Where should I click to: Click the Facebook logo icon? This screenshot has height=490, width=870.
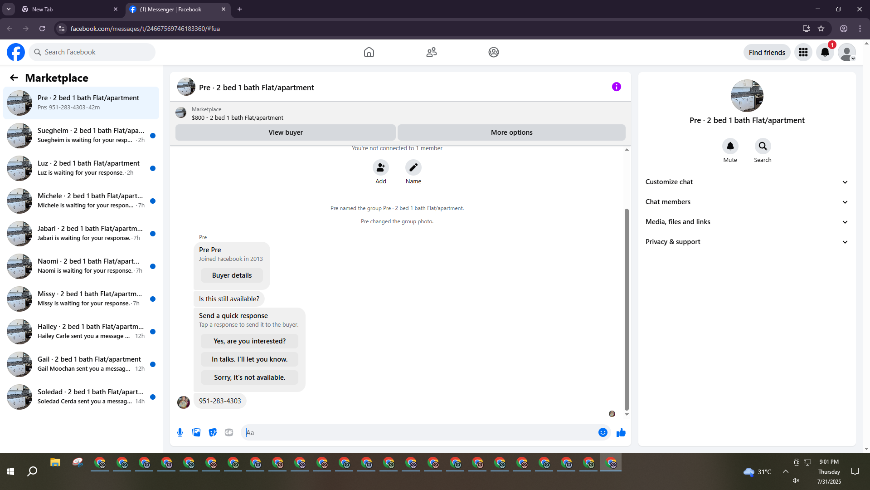16,52
